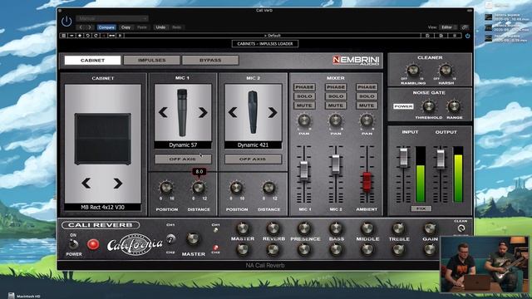Screen dimensions: 532x299
Task: Toggle Phase on the Ambient channel
Action: pyautogui.click(x=367, y=87)
